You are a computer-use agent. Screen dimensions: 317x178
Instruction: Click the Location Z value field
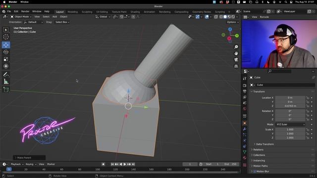click(x=290, y=106)
